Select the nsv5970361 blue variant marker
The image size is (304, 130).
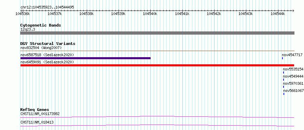[x=284, y=87]
